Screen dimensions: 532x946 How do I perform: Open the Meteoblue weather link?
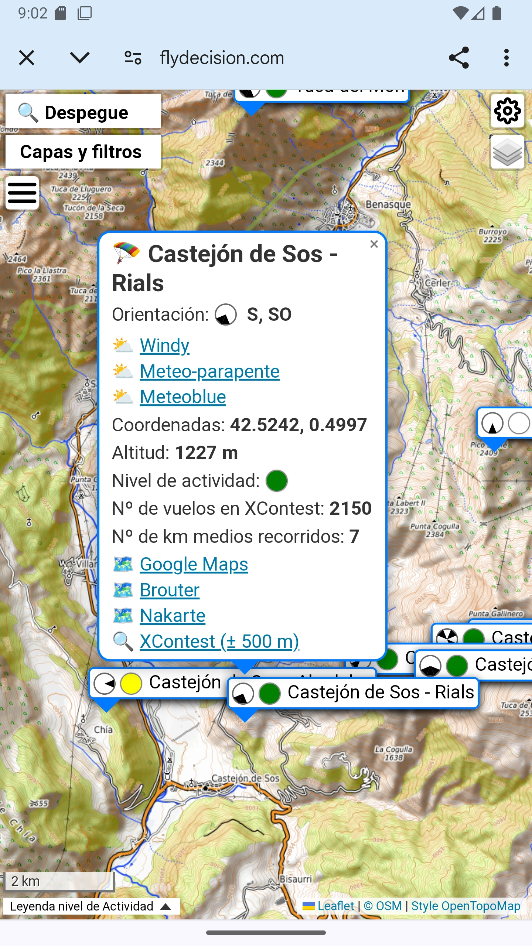click(183, 397)
